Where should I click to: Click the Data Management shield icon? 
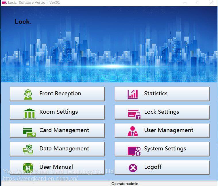(28, 150)
